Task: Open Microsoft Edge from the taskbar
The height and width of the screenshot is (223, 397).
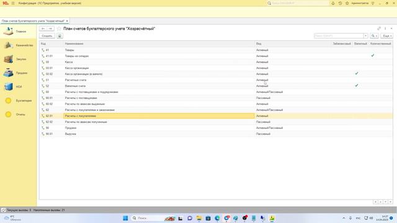Action: coord(217,218)
